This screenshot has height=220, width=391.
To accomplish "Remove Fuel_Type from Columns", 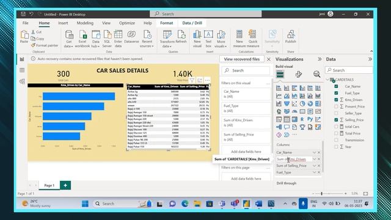I will [x=319, y=172].
